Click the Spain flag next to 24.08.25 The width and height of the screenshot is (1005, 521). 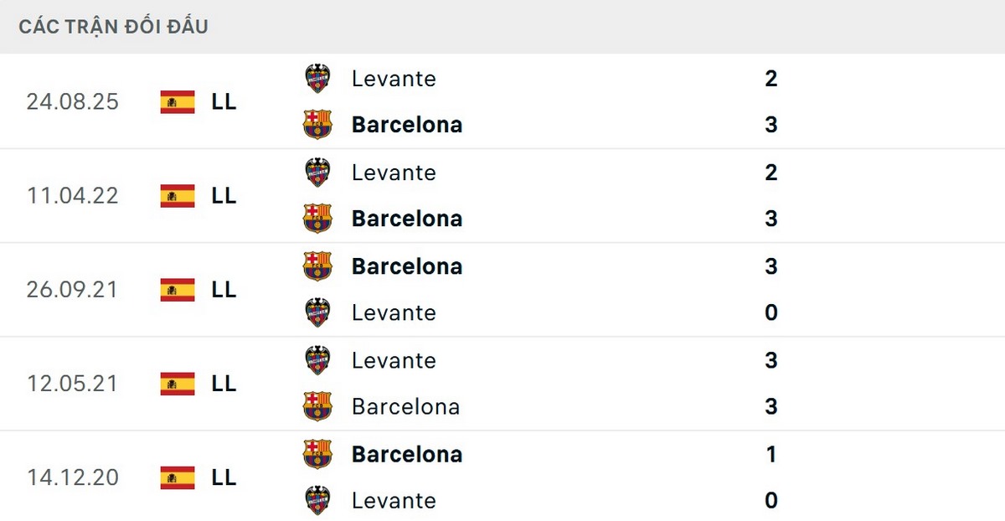click(x=177, y=102)
